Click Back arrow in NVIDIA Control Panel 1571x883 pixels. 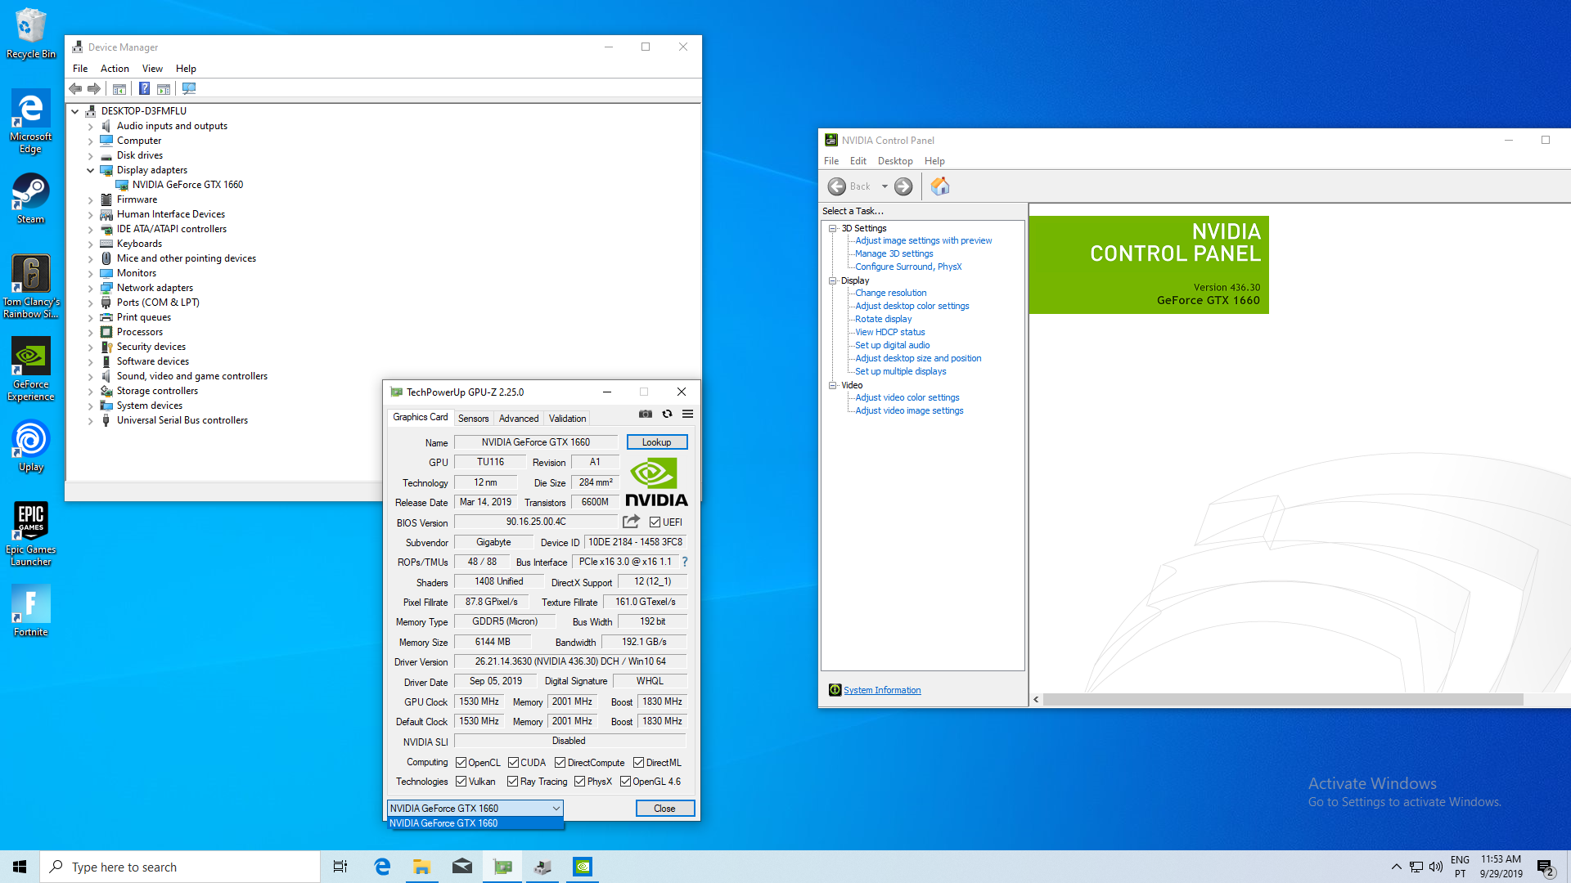837,186
